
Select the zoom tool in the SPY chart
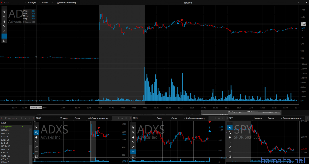click(x=230, y=132)
